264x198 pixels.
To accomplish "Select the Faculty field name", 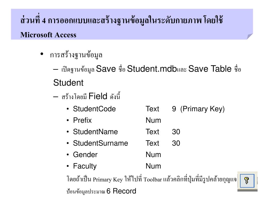I will coord(85,166).
